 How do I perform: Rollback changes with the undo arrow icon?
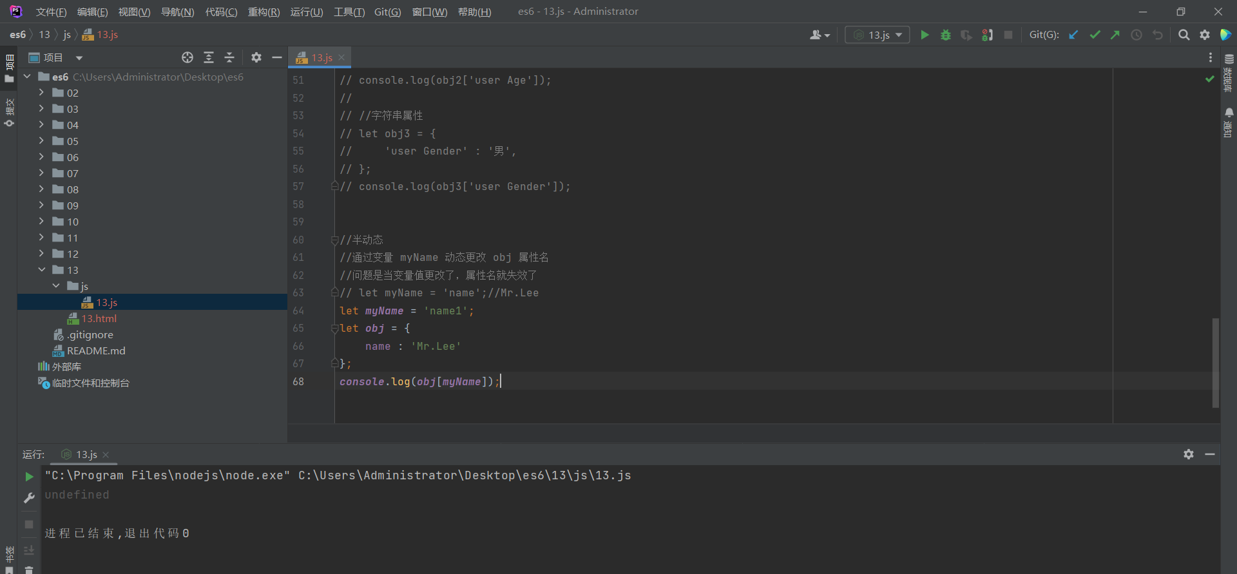[x=1158, y=35]
